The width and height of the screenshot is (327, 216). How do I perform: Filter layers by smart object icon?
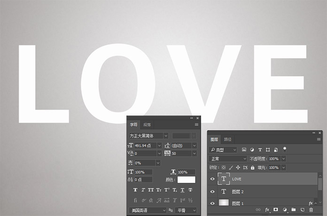[x=276, y=150]
